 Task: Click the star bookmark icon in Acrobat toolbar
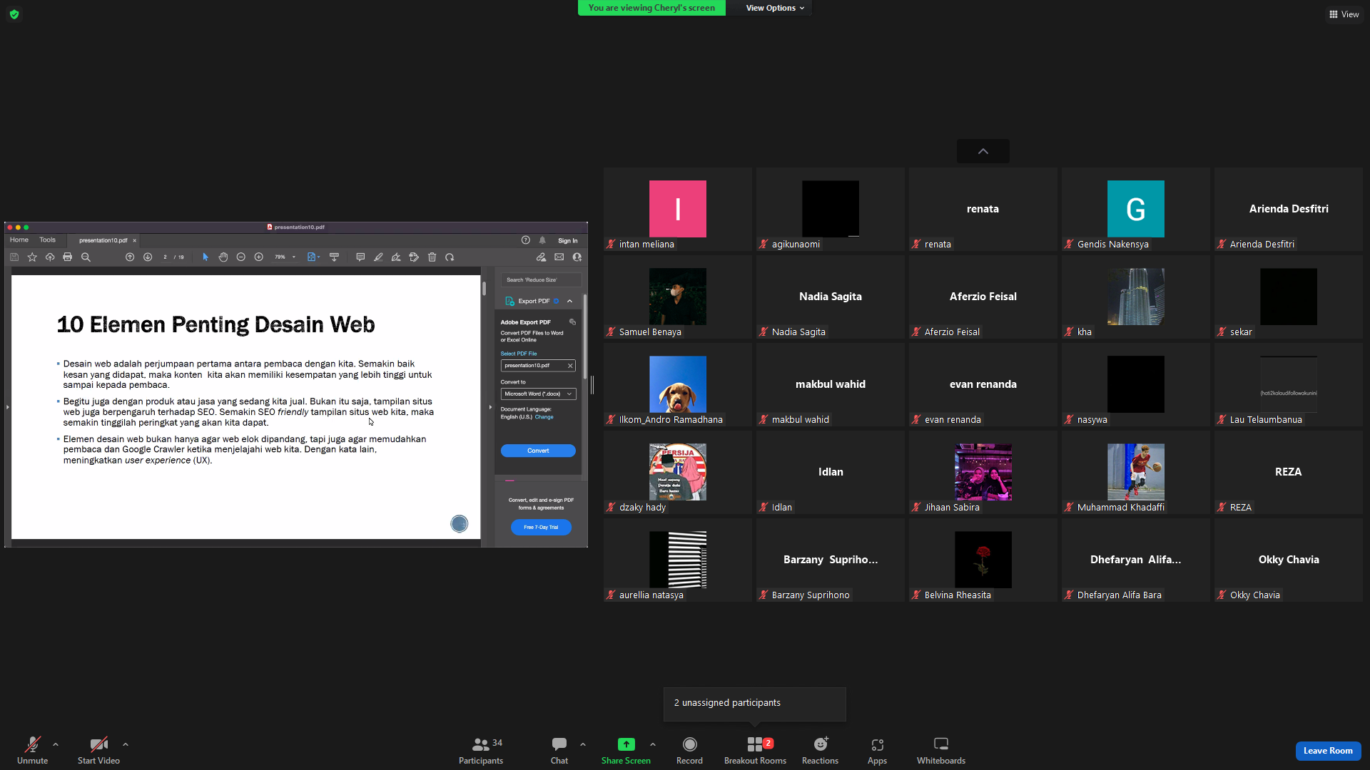click(x=32, y=257)
